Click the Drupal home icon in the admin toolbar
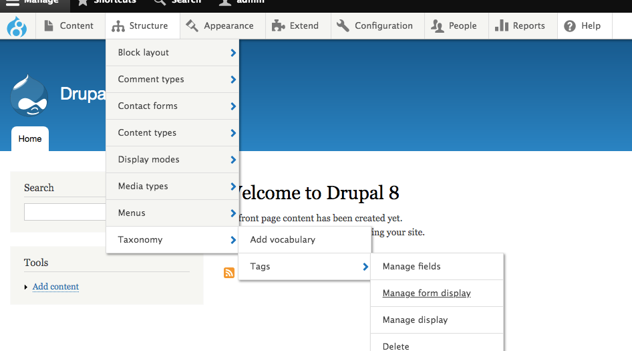632x351 pixels. pyautogui.click(x=17, y=27)
